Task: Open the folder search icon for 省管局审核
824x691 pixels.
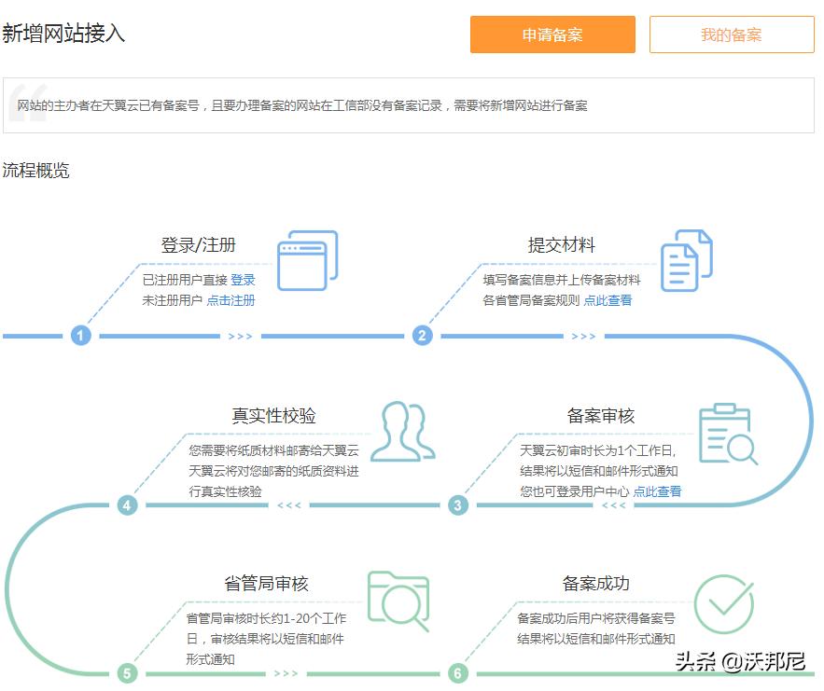Action: pos(399,601)
